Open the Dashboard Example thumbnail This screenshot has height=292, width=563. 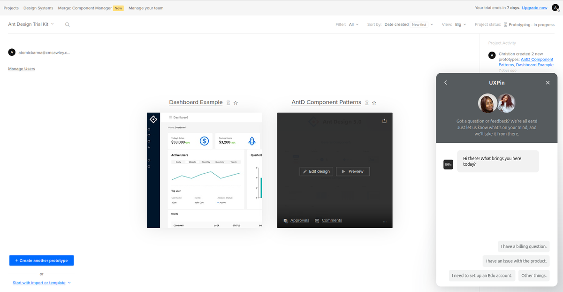pyautogui.click(x=205, y=170)
